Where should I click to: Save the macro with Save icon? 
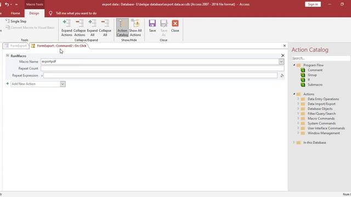click(x=152, y=26)
